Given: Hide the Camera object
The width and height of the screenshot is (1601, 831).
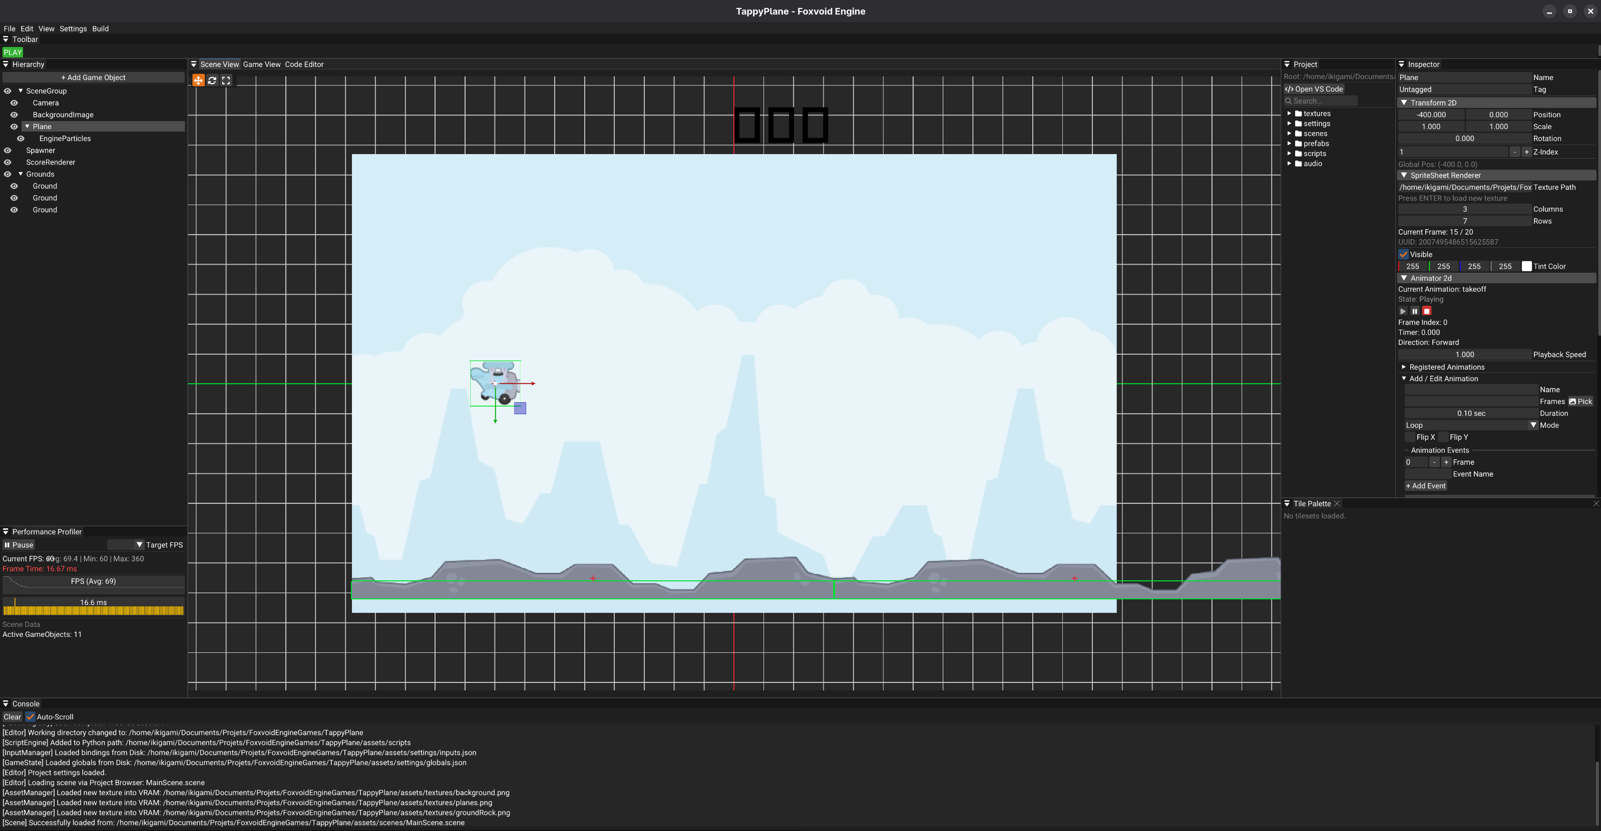Looking at the screenshot, I should click(x=15, y=103).
